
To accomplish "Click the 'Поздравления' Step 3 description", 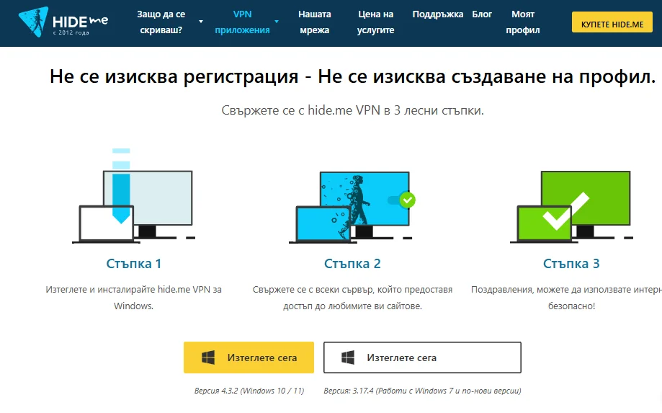I will click(567, 298).
